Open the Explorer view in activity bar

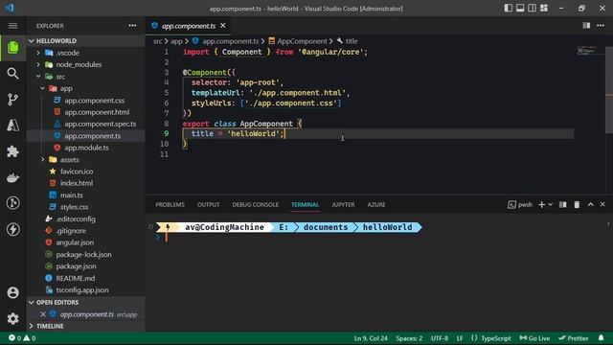click(x=12, y=48)
